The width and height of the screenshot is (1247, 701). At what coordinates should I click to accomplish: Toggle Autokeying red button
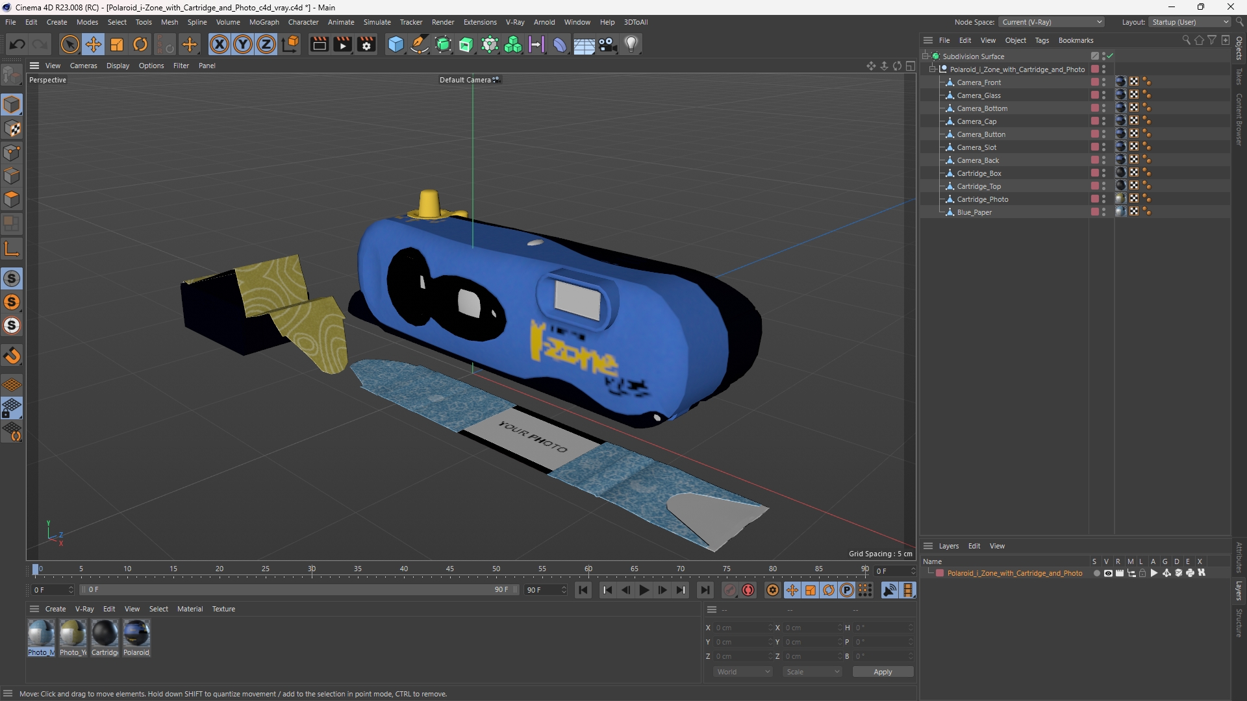coord(748,590)
